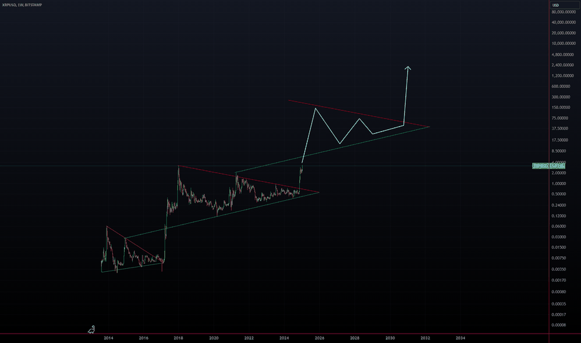Click the dinosaur logo icon near the time axis
Image resolution: width=581 pixels, height=343 pixels.
coord(92,329)
